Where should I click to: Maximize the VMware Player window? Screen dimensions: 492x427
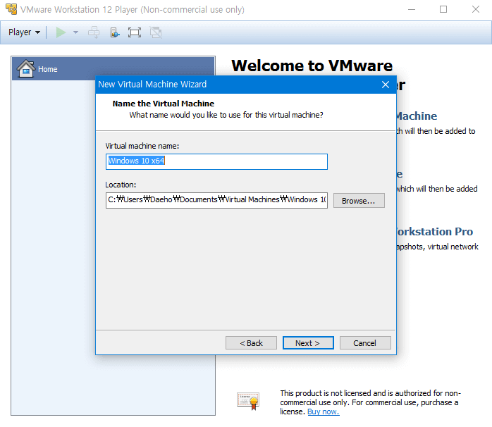443,10
